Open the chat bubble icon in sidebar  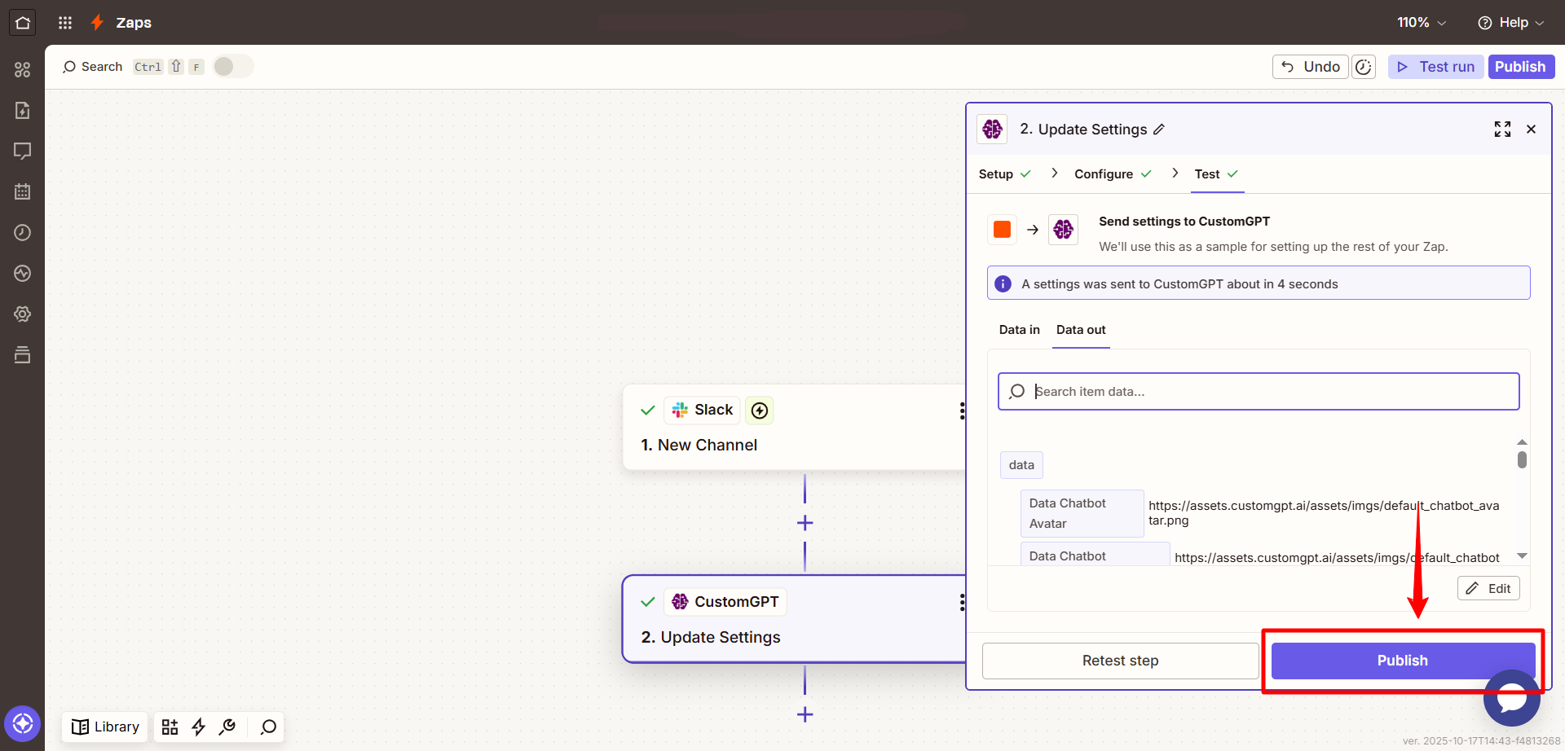point(23,152)
